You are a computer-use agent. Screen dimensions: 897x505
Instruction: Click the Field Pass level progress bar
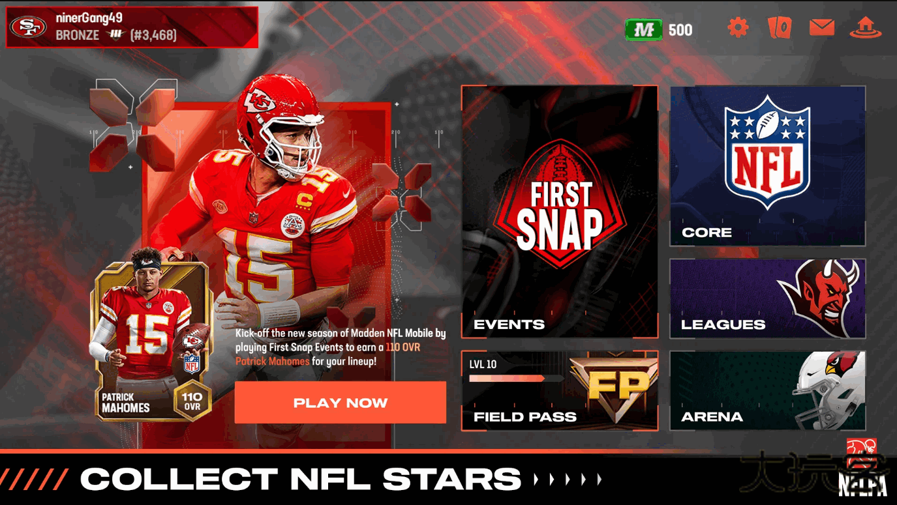click(517, 378)
